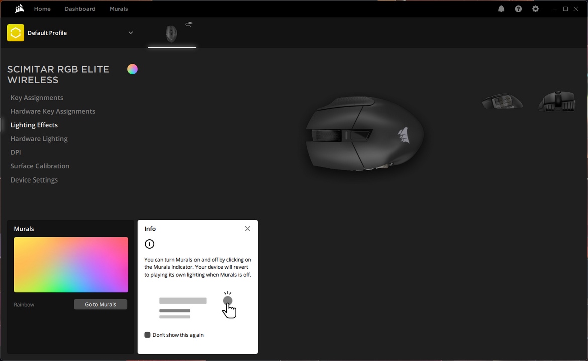Select the side-button view mouse thumbnail
588x361 pixels.
click(502, 101)
